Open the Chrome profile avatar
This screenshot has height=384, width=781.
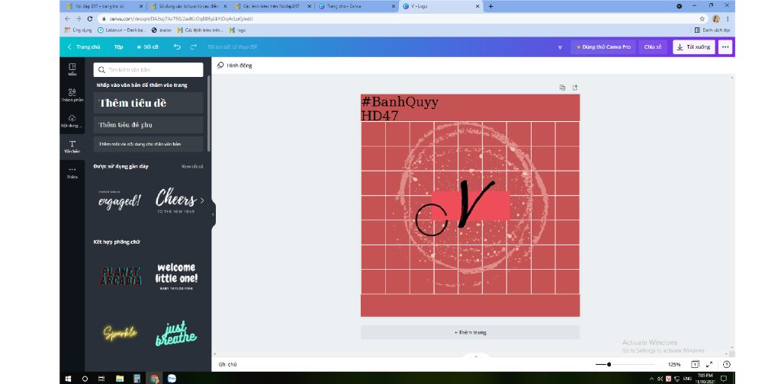715,18
